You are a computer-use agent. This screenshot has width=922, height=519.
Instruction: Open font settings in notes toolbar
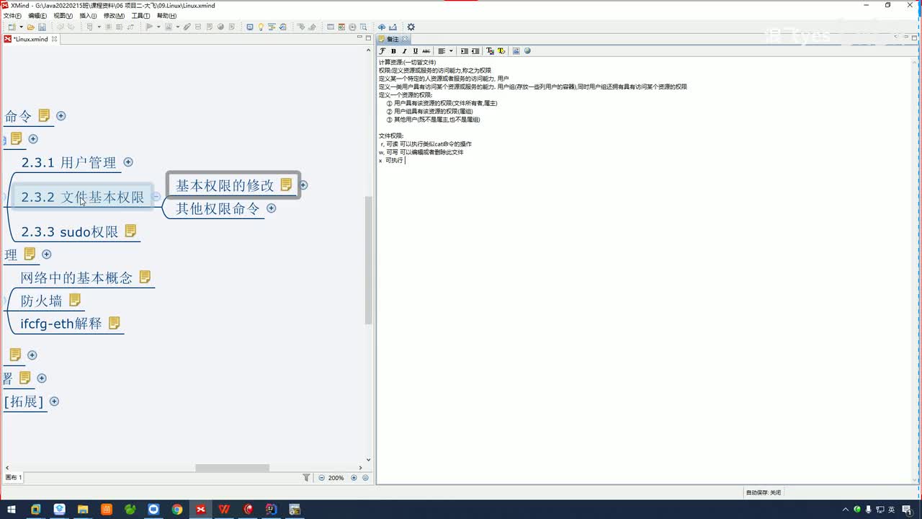coord(382,51)
